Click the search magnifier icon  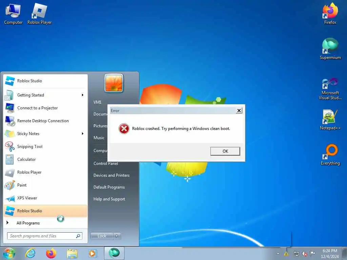tap(78, 236)
